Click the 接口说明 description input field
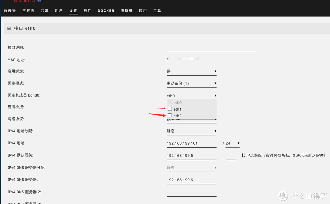 pyautogui.click(x=211, y=50)
